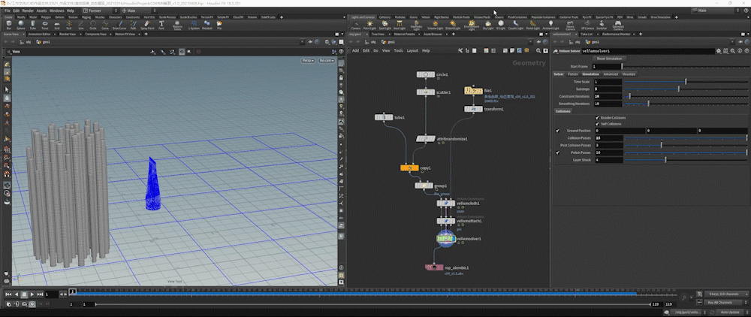Open the File menu
Image resolution: width=751 pixels, height=317 pixels.
point(8,11)
